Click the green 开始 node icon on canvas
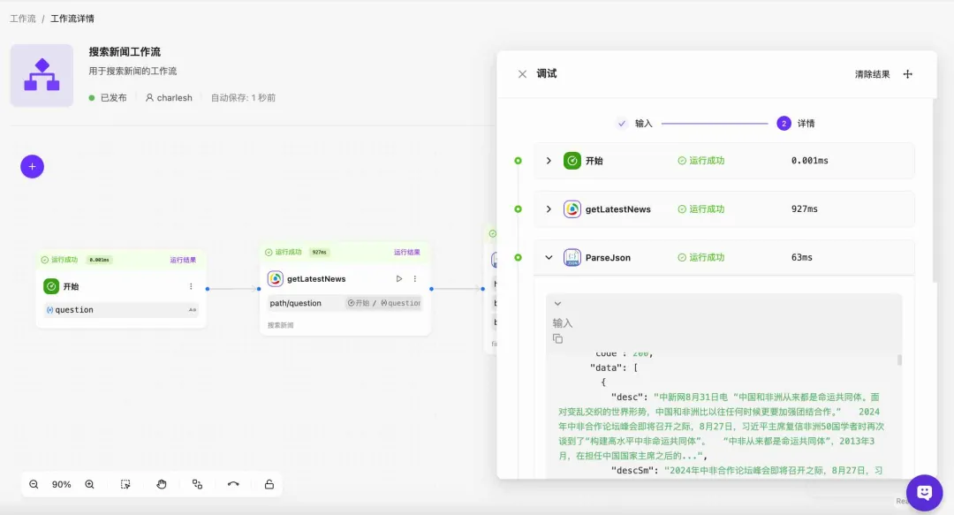This screenshot has height=515, width=954. (51, 286)
